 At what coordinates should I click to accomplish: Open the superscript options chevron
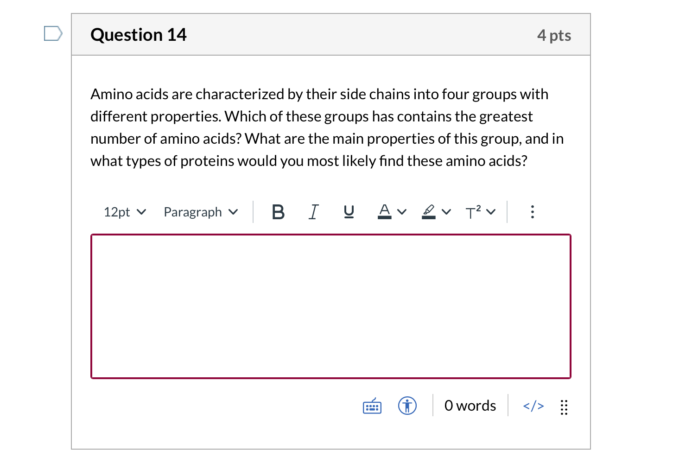pos(491,212)
